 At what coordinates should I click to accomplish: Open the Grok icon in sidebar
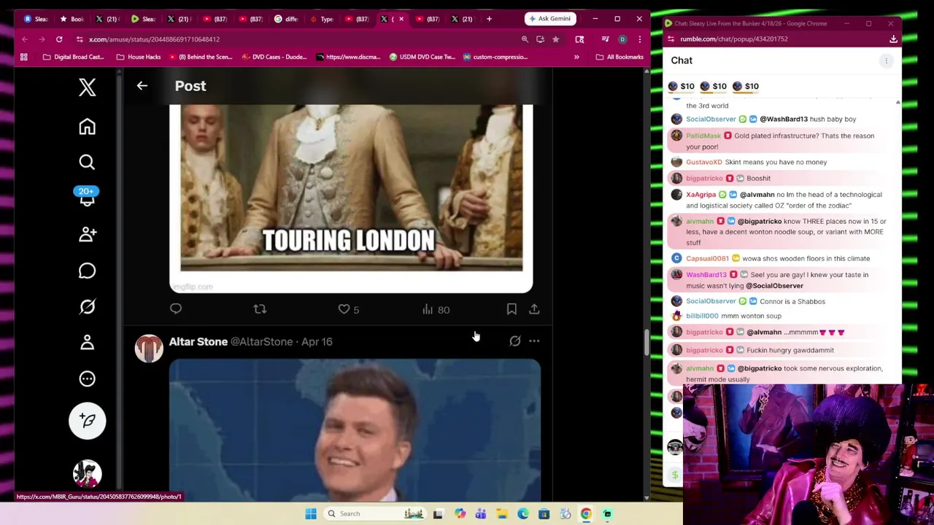pos(87,306)
